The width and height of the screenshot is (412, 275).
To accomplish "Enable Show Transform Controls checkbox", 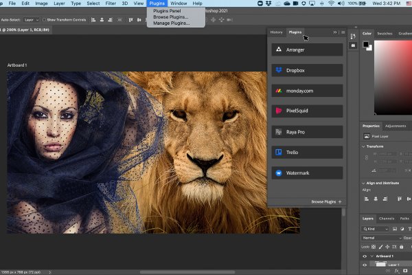I will pos(44,20).
